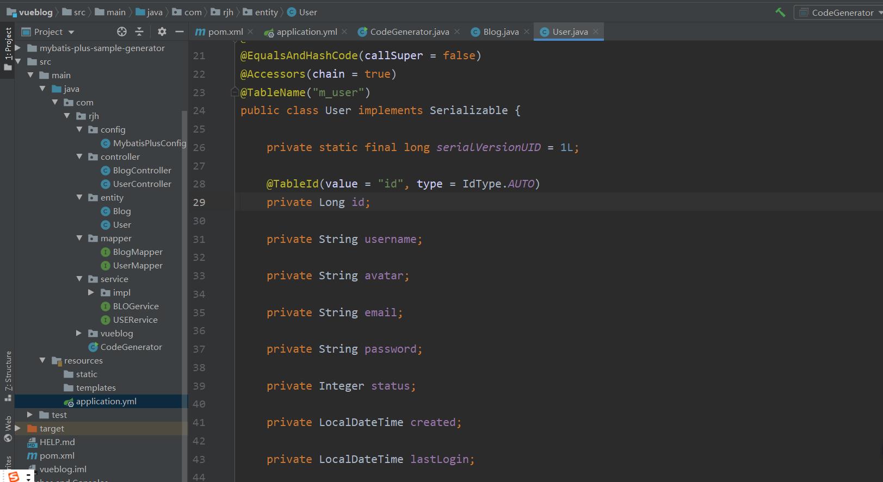Click the Build project hammer icon
The height and width of the screenshot is (482, 883).
pyautogui.click(x=780, y=12)
